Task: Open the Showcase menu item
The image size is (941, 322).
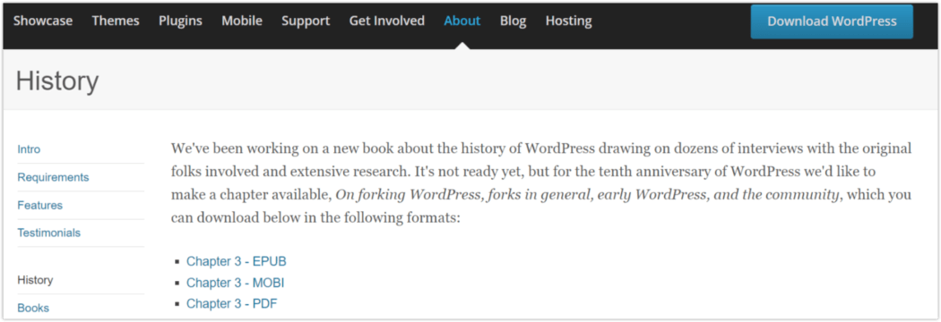Action: pyautogui.click(x=43, y=21)
